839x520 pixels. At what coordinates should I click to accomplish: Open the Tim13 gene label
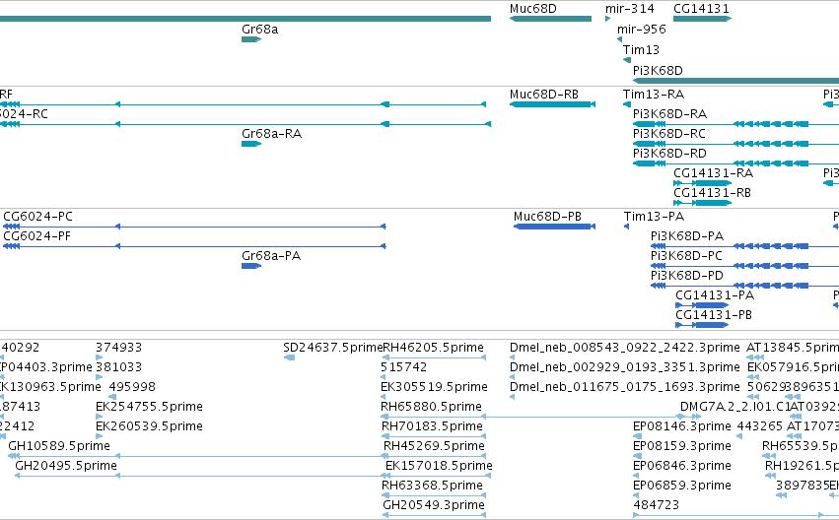(641, 50)
